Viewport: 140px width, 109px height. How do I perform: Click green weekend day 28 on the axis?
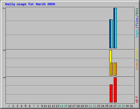[119, 106]
